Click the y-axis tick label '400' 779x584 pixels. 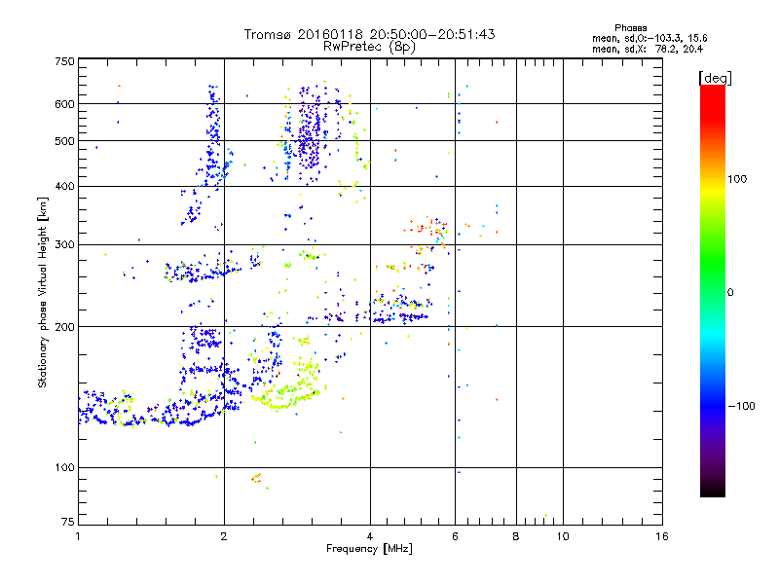tap(64, 187)
